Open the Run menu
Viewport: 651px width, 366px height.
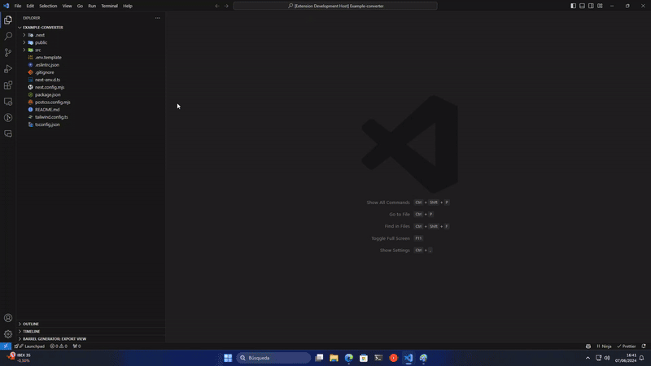pyautogui.click(x=92, y=6)
